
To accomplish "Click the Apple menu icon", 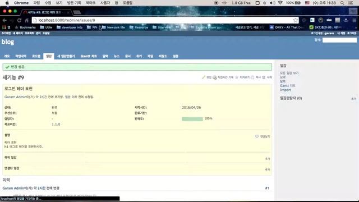I will [x=7, y=3].
